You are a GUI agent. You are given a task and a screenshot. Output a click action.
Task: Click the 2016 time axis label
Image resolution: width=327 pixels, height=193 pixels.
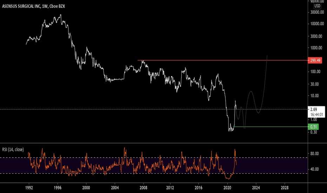(x=199, y=188)
